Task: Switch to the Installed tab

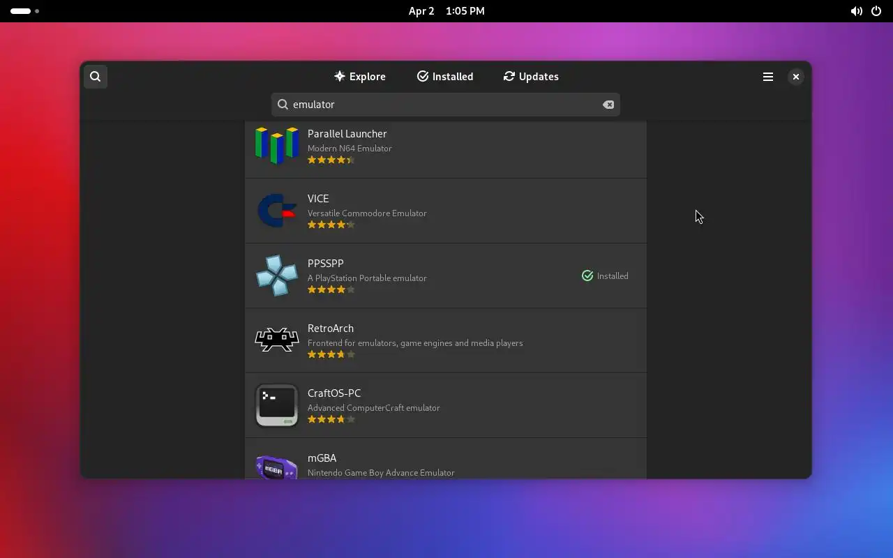Action: 445,77
